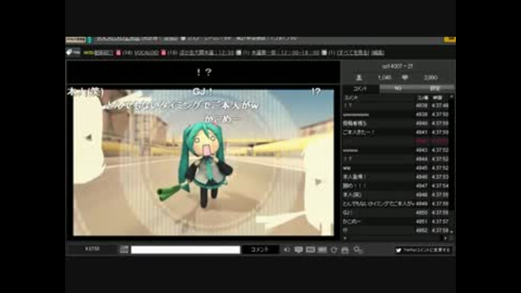Viewport: 521px width, 293px height.
Task: Click the elapsed time display left of comment input
Action: click(92, 249)
